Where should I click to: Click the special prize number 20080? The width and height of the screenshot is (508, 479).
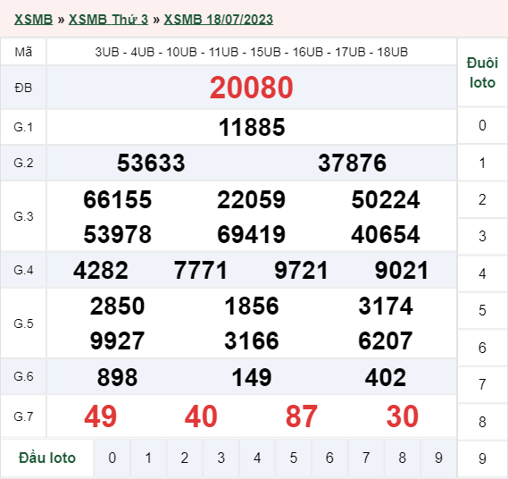(252, 88)
